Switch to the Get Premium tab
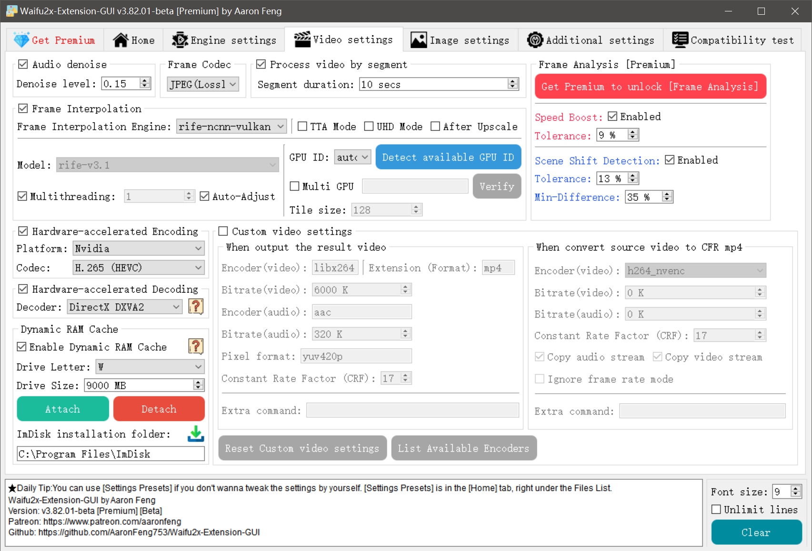 (x=55, y=40)
